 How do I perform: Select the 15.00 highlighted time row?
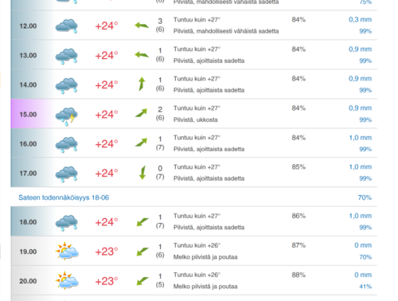194,114
